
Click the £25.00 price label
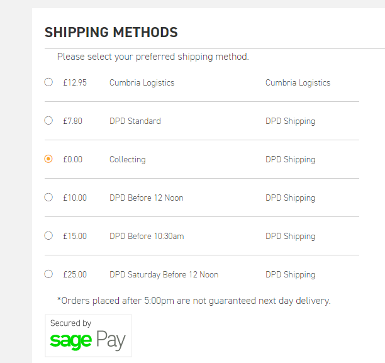pyautogui.click(x=75, y=274)
